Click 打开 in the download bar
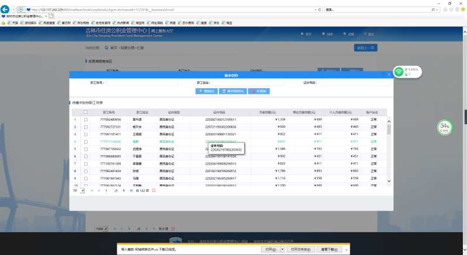This screenshot has width=467, height=255. click(270, 250)
